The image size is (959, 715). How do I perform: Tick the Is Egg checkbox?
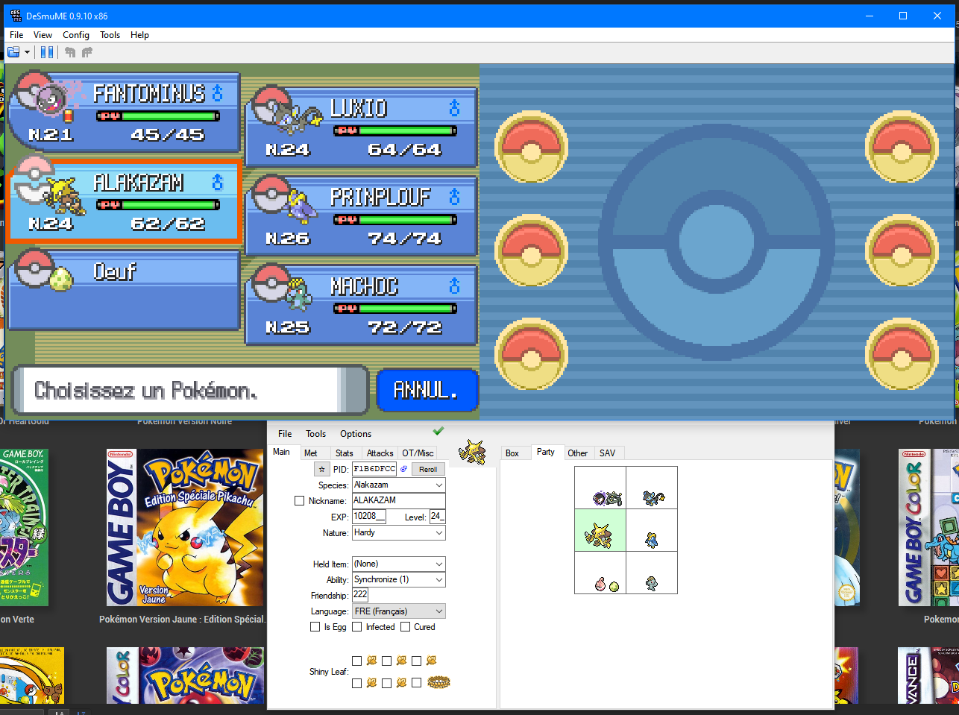[x=315, y=627]
